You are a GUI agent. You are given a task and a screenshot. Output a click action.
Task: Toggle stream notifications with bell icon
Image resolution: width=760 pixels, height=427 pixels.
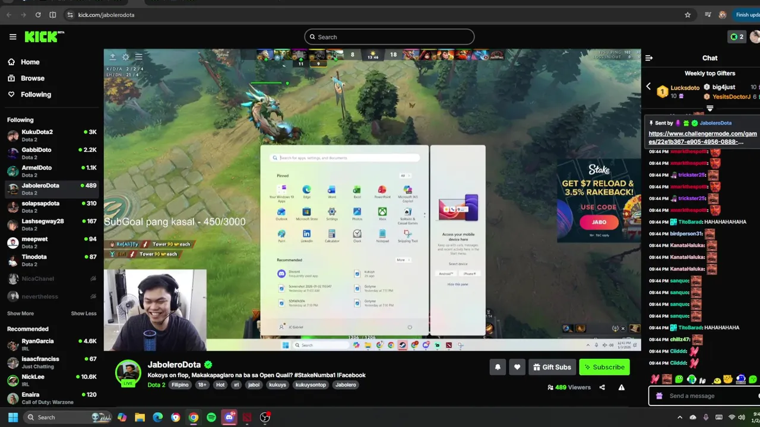498,367
